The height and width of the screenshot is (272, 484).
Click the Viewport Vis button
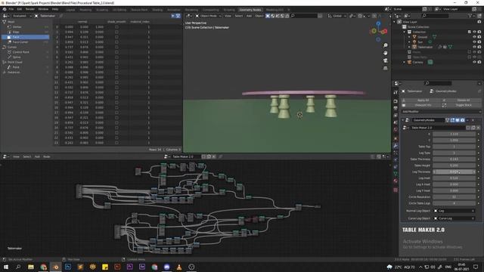point(423,105)
